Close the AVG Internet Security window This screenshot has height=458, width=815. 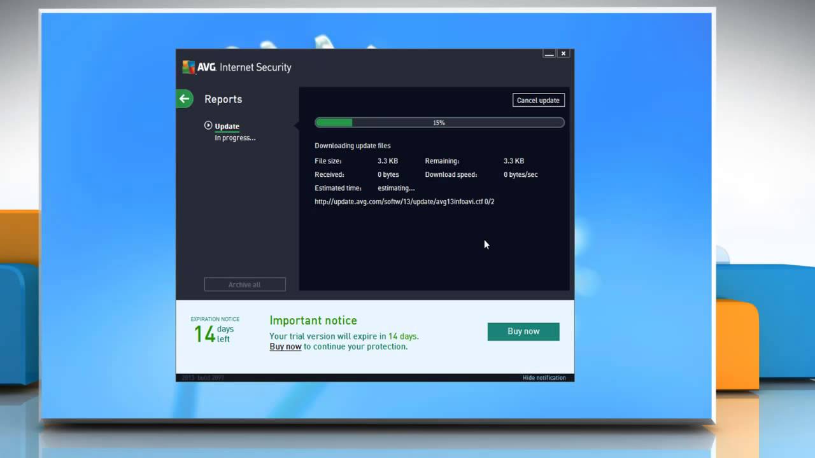pos(563,54)
